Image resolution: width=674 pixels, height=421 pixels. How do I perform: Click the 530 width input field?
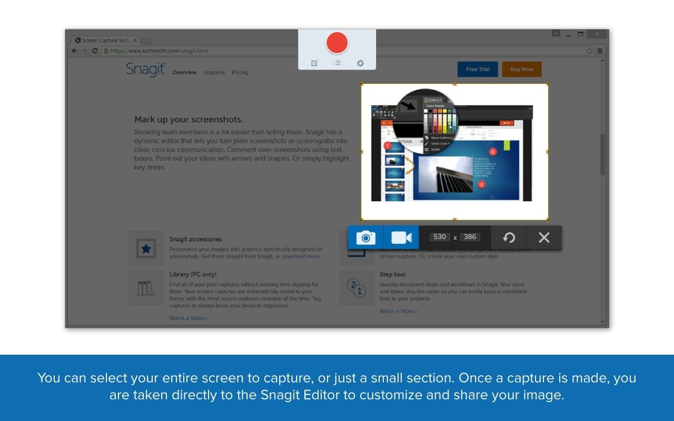click(440, 237)
